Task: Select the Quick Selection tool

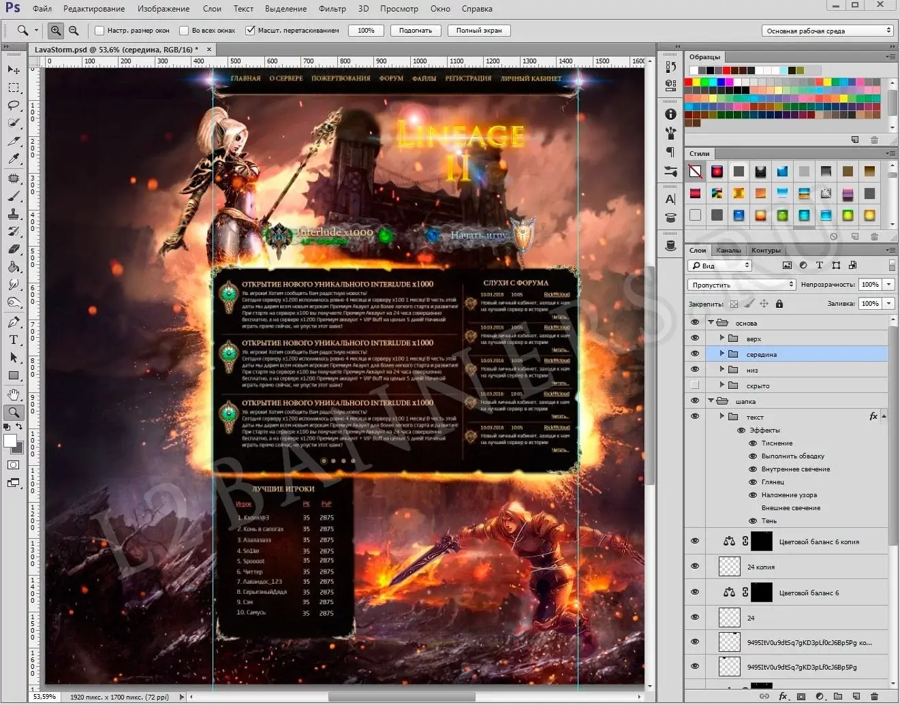Action: click(13, 123)
